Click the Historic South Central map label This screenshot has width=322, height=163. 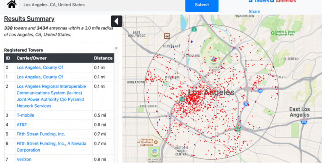182,151
